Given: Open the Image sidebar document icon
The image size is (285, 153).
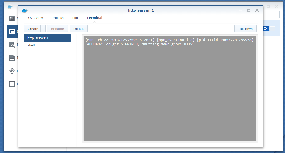Looking at the screenshot, I should coord(12,58).
